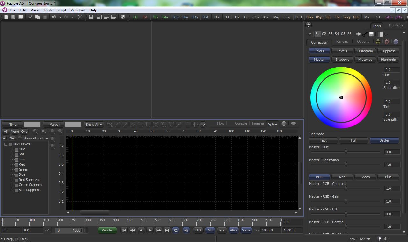The image size is (408, 242).
Task: Select settings slot S2
Action: tap(324, 34)
